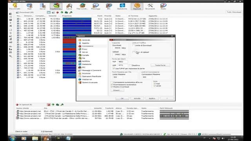Click the UDP port field
This screenshot has width=251, height=141.
(x=122, y=65)
